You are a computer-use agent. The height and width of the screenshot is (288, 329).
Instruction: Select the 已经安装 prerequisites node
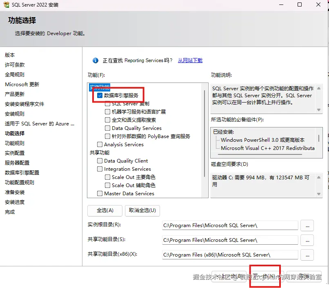(x=223, y=132)
